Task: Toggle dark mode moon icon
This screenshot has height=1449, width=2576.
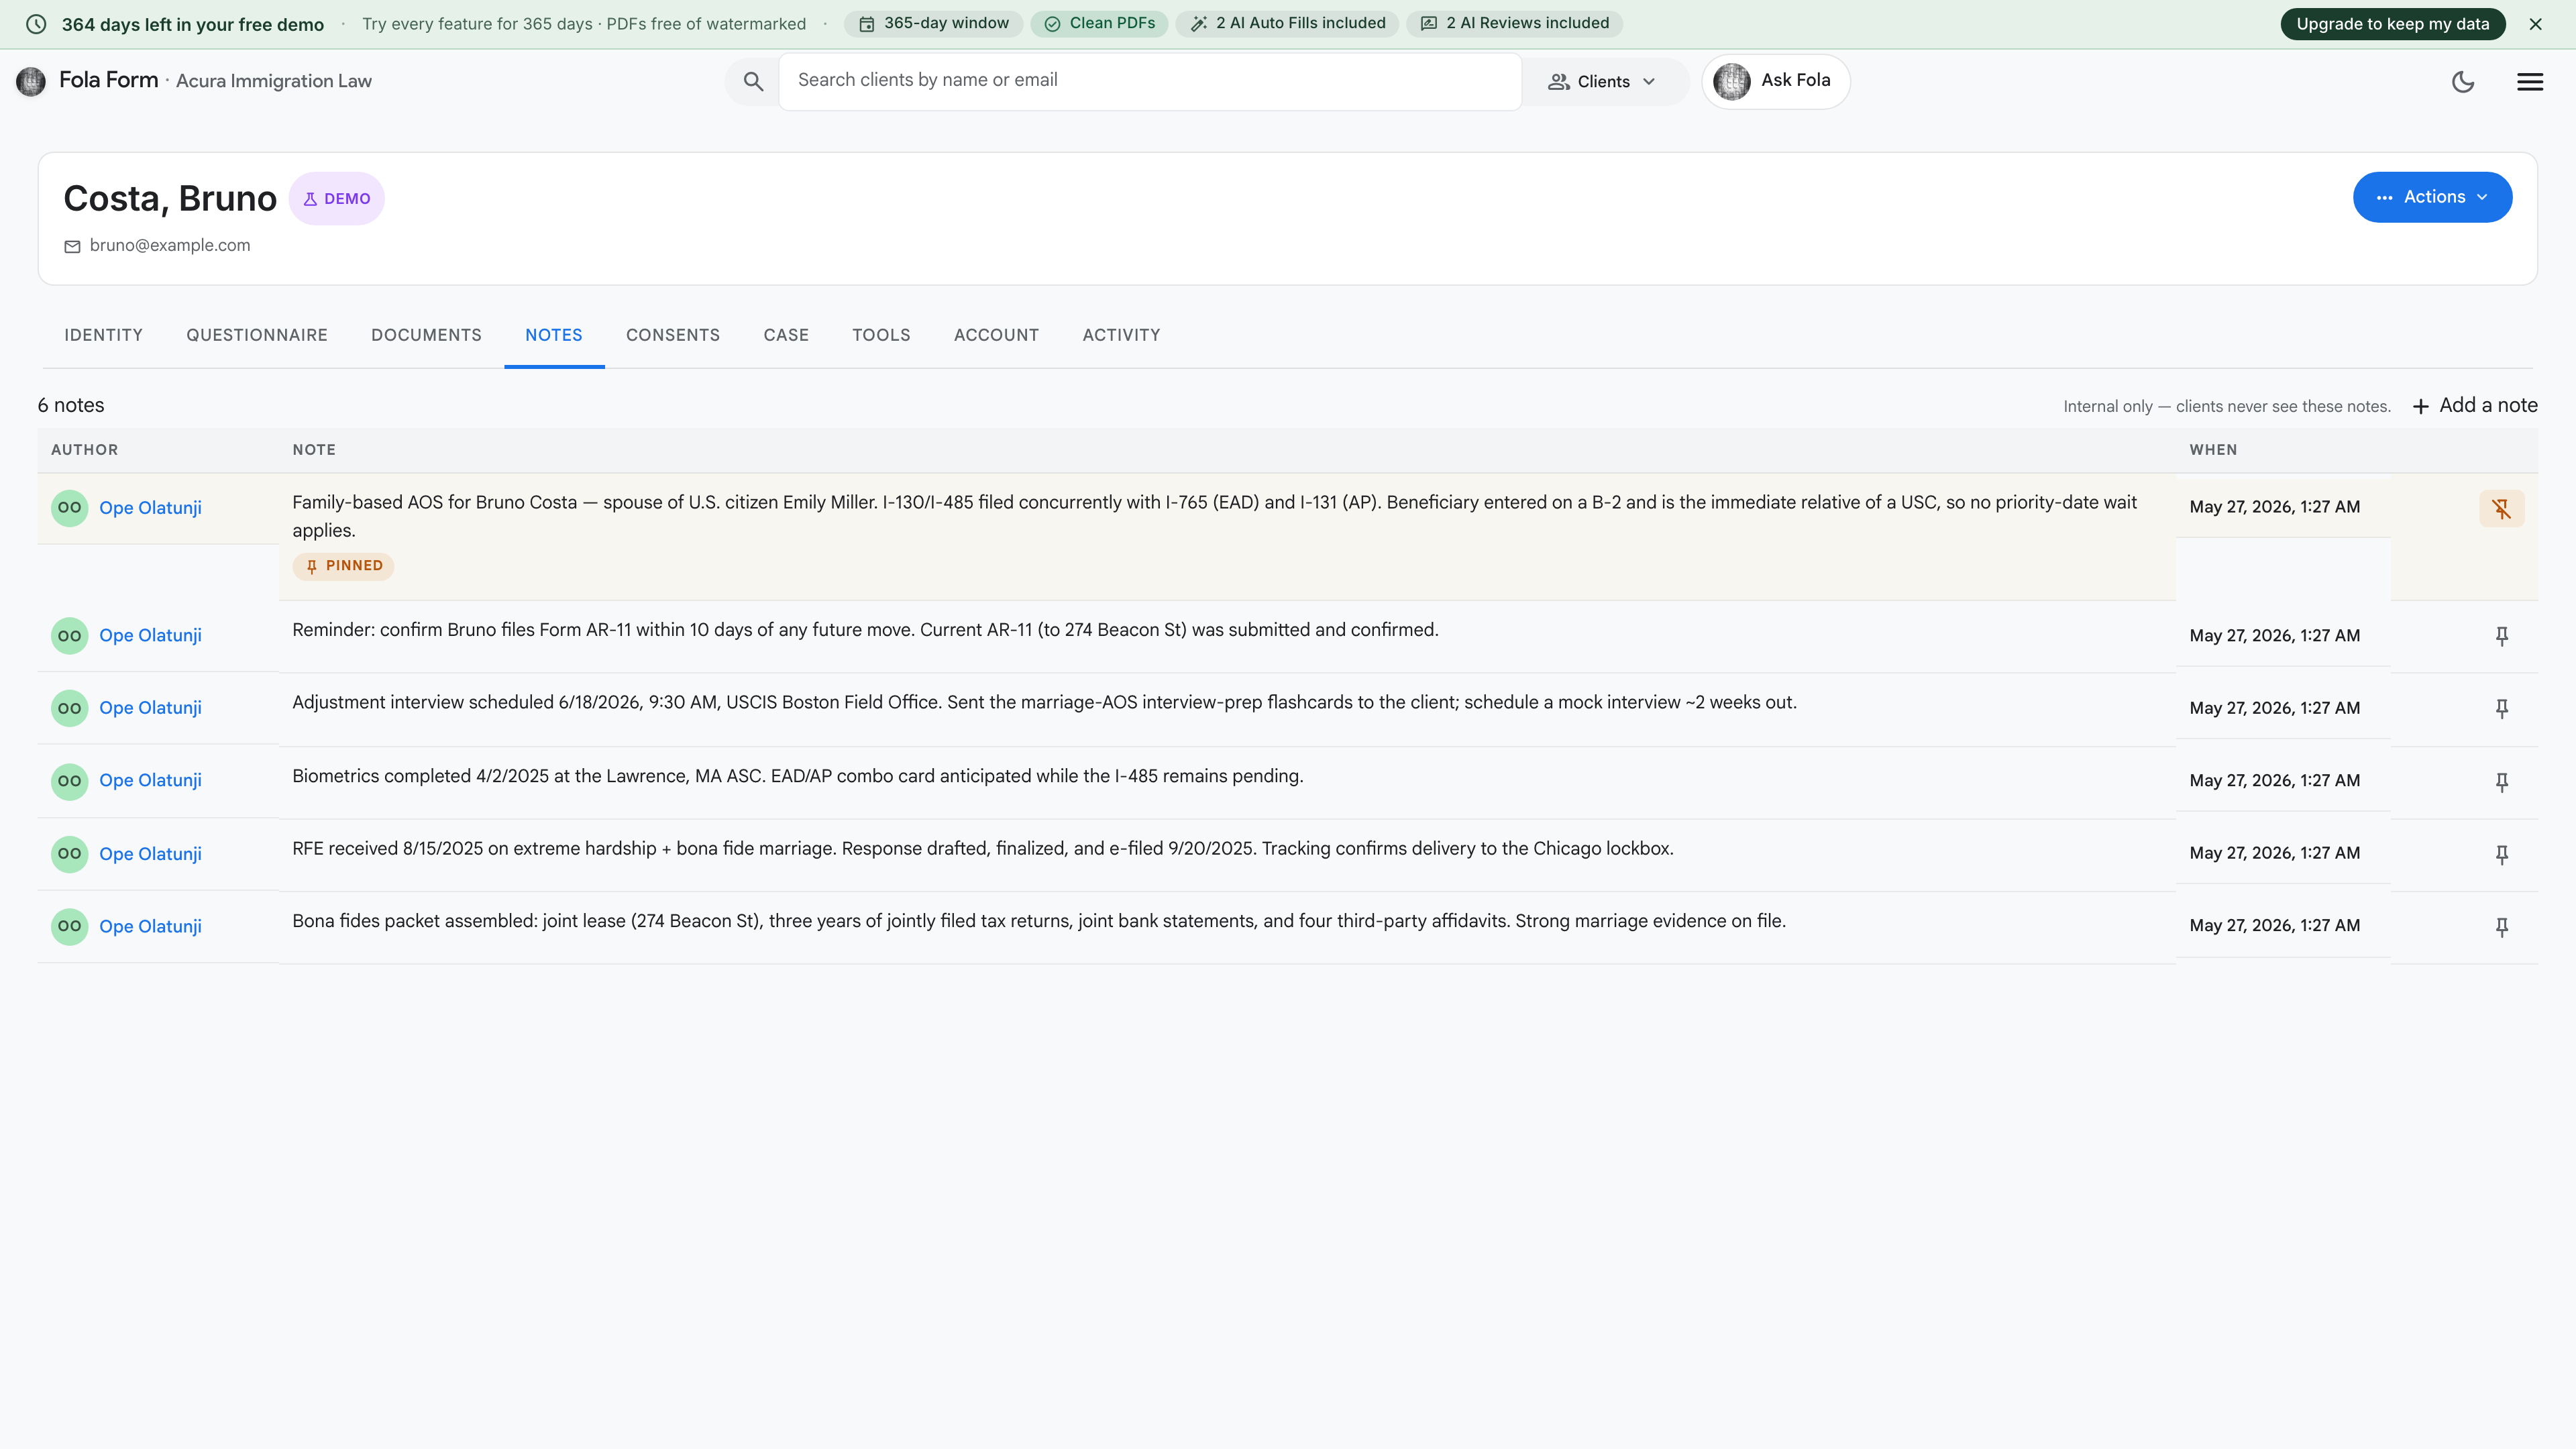Action: pyautogui.click(x=2463, y=82)
